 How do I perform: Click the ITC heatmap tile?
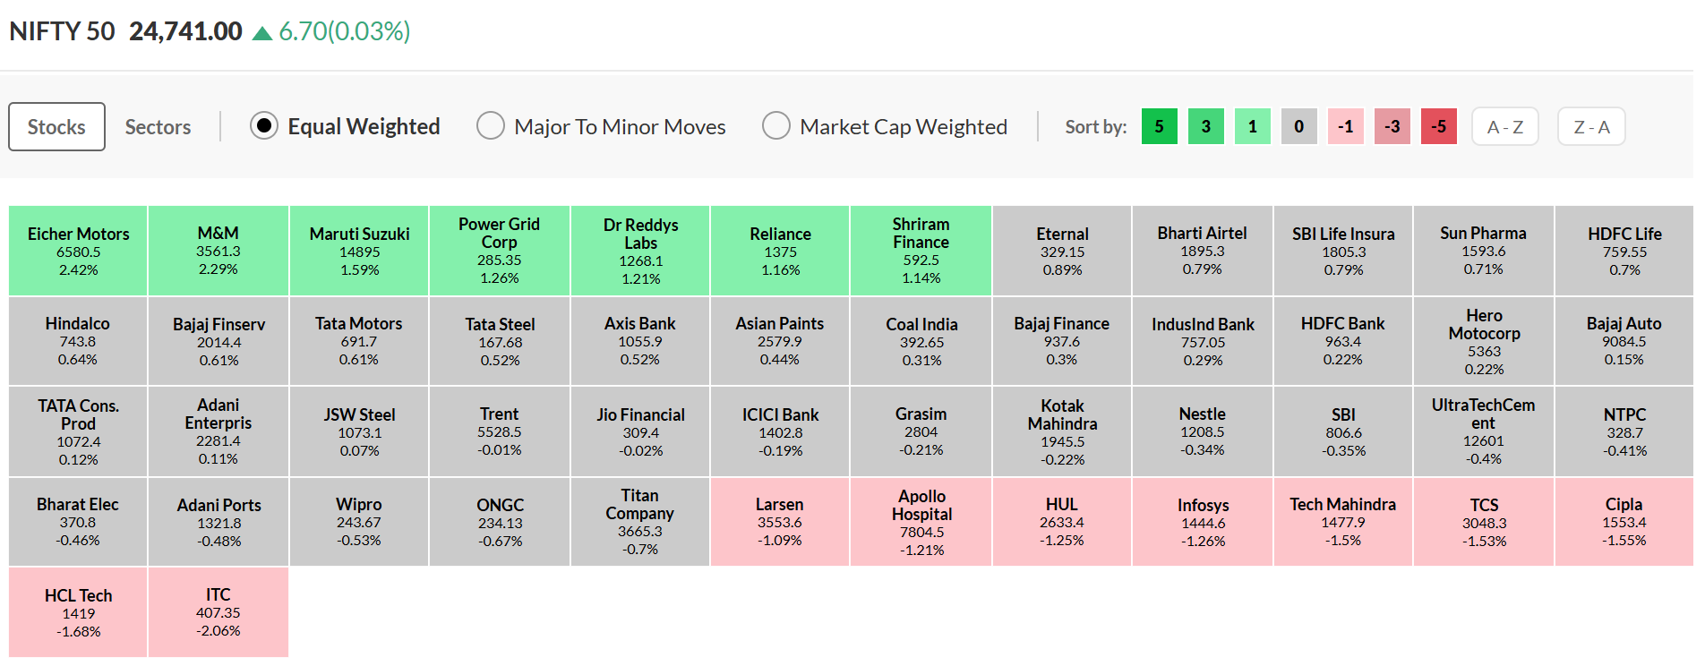pyautogui.click(x=218, y=612)
